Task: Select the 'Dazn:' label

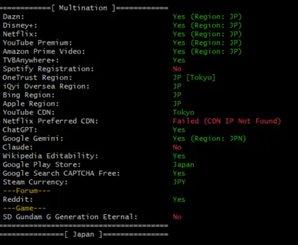Action: click(13, 17)
